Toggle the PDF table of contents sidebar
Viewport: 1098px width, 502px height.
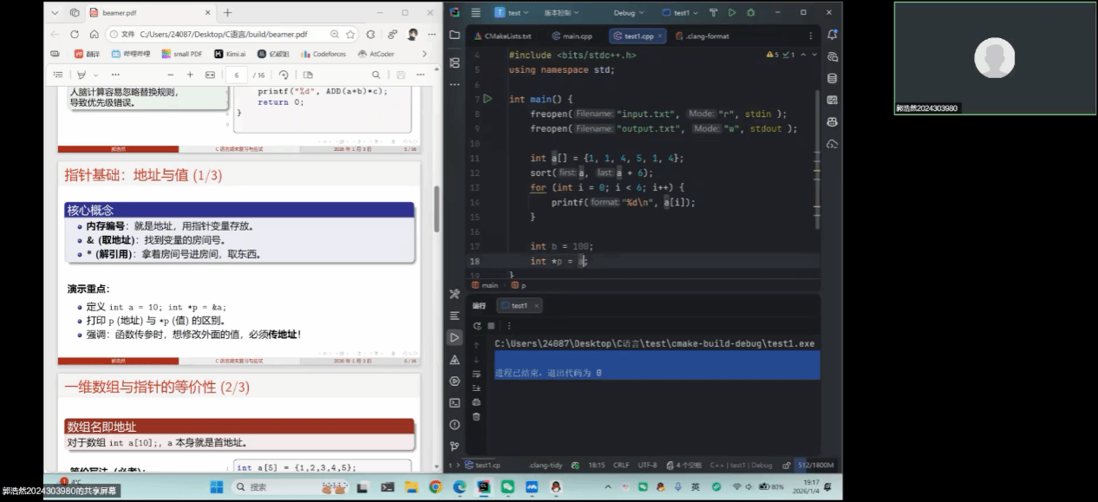(x=57, y=75)
